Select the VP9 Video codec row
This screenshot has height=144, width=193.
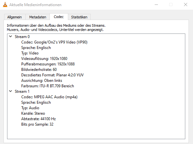pyautogui.click(x=54, y=42)
